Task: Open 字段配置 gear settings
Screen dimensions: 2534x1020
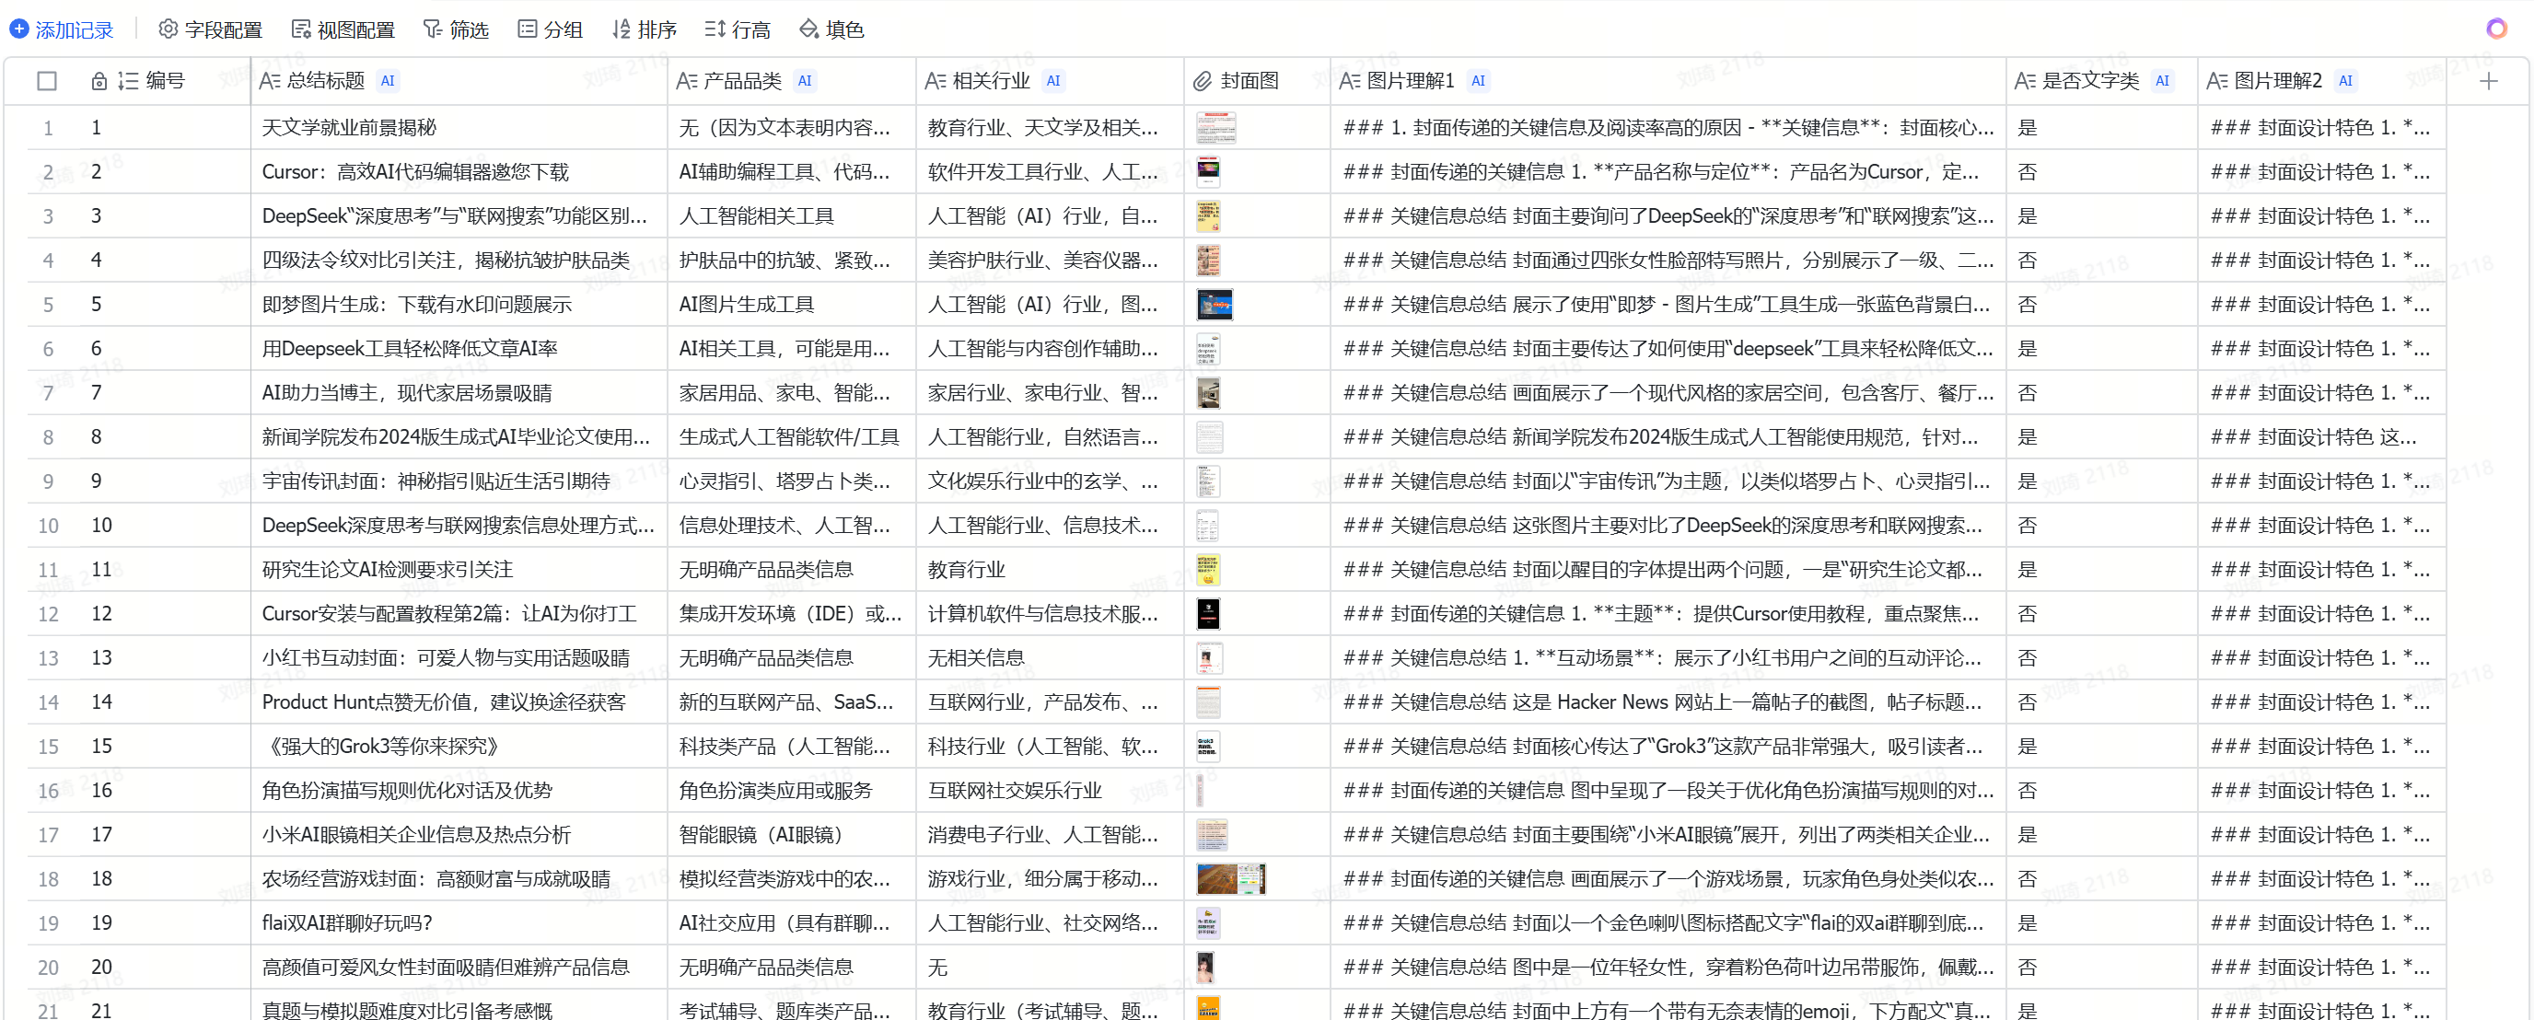Action: click(x=169, y=29)
